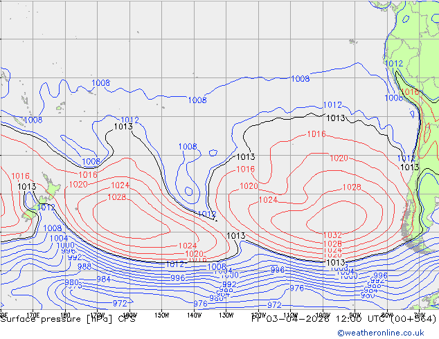Viewport: 439px width, 339px height.
Task: Click the 1013 label just west of New Zealand
Action: 26,187
